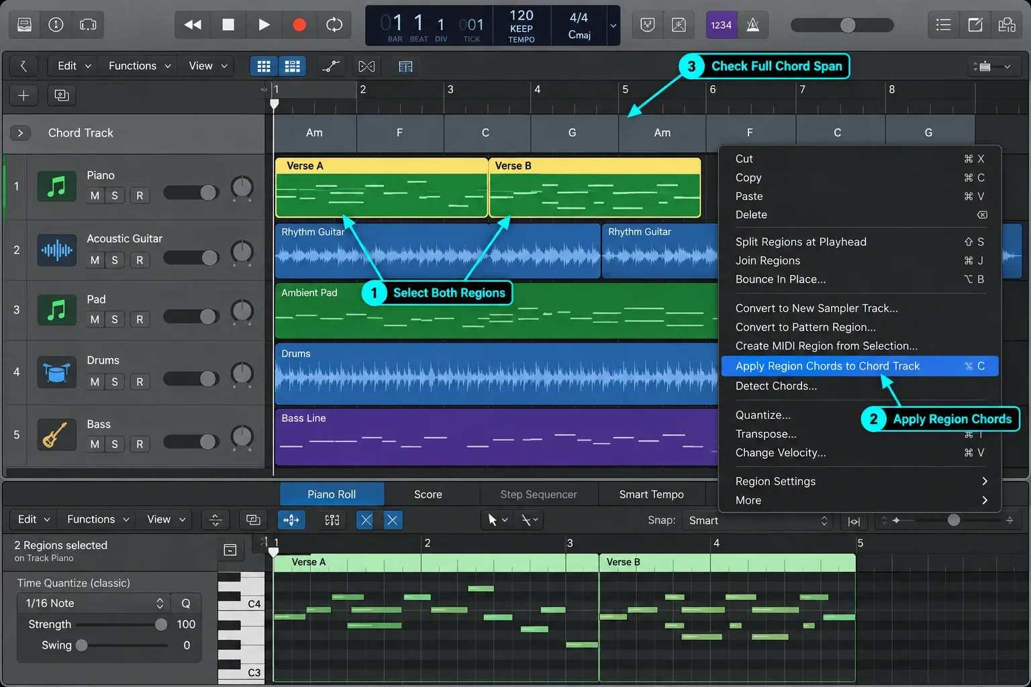Choose Apply Region Chords to Chord Track
The width and height of the screenshot is (1031, 687).
point(860,366)
